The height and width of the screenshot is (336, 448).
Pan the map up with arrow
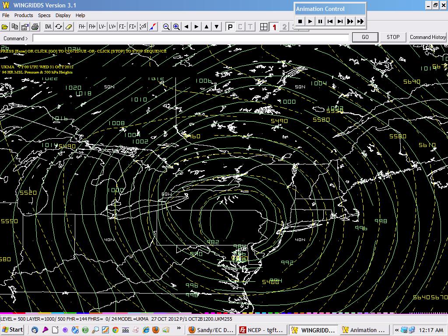206,27
